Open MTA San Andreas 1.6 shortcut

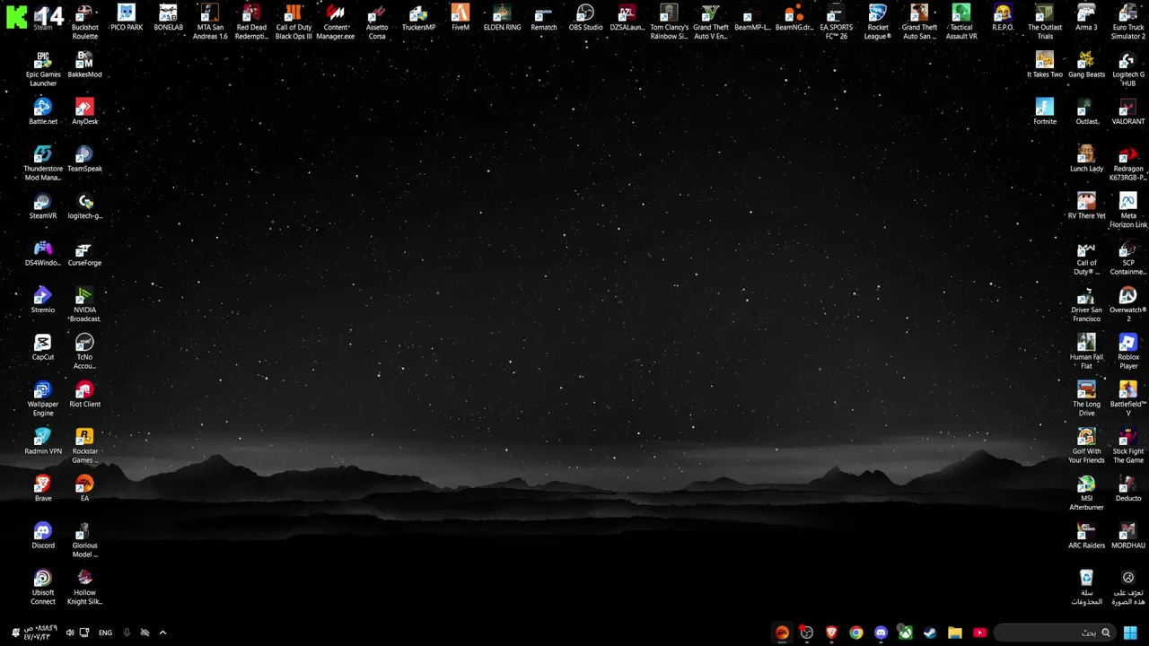210,22
